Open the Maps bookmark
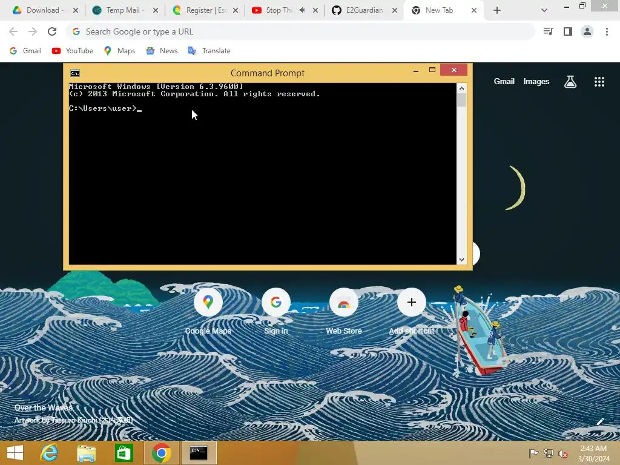Image resolution: width=620 pixels, height=465 pixels. [119, 51]
